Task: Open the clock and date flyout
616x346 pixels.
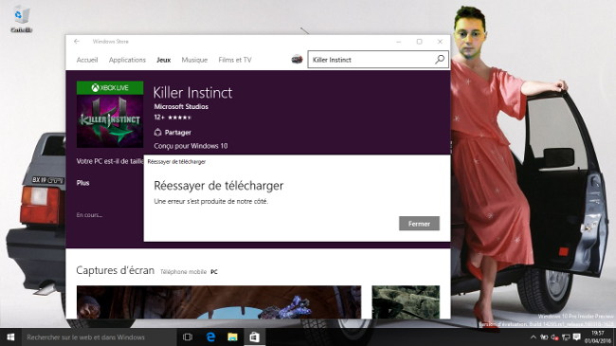Action: point(597,337)
